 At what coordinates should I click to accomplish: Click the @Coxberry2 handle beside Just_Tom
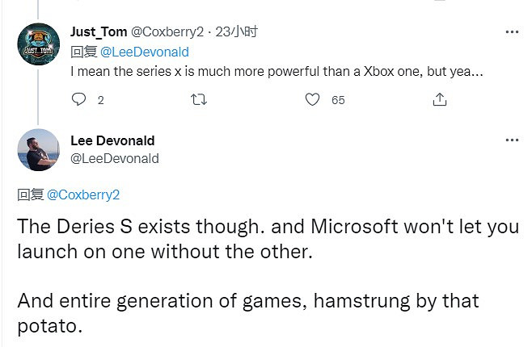pos(166,32)
